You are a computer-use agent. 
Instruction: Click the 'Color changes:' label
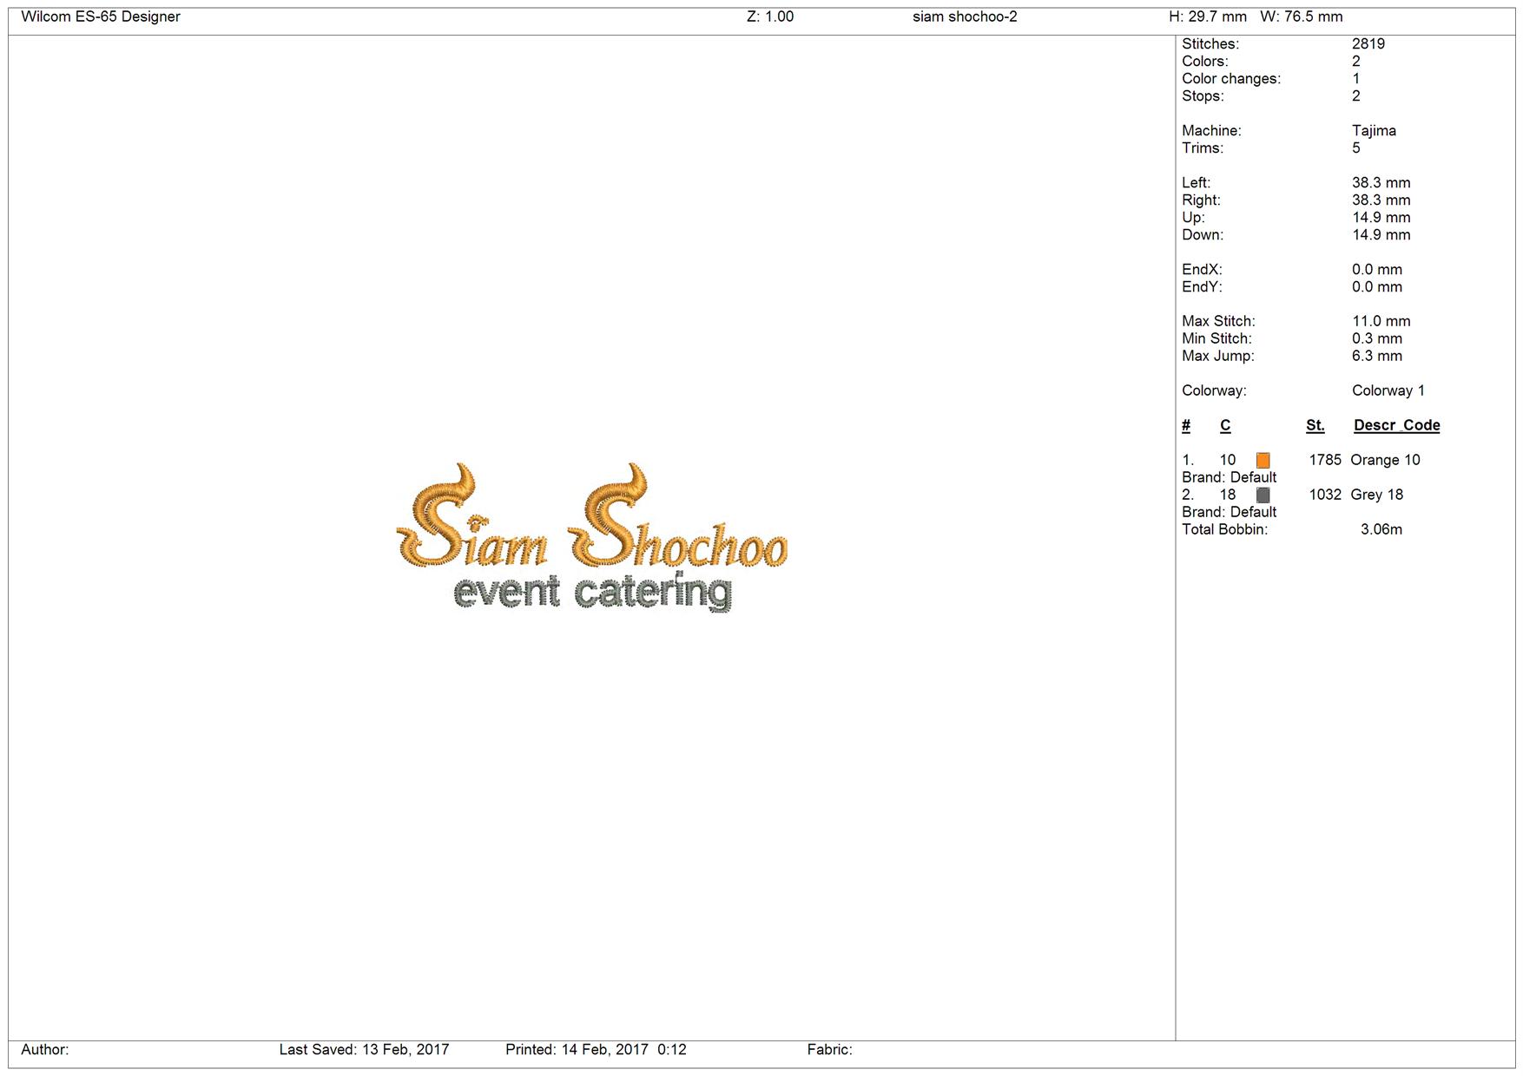coord(1231,79)
